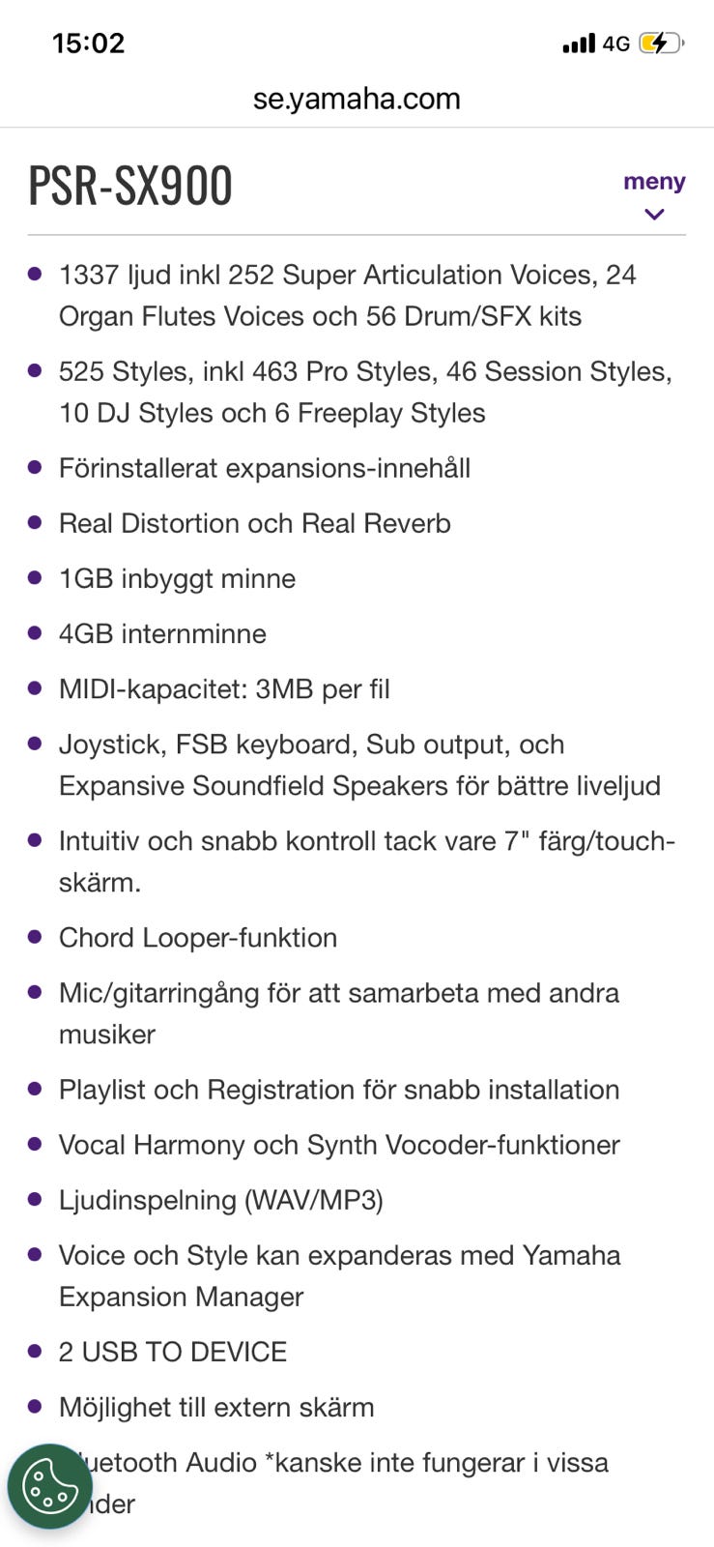Tap the MIDI-kapacitet 3MB per fil item
The width and height of the screenshot is (714, 1547).
tap(224, 688)
